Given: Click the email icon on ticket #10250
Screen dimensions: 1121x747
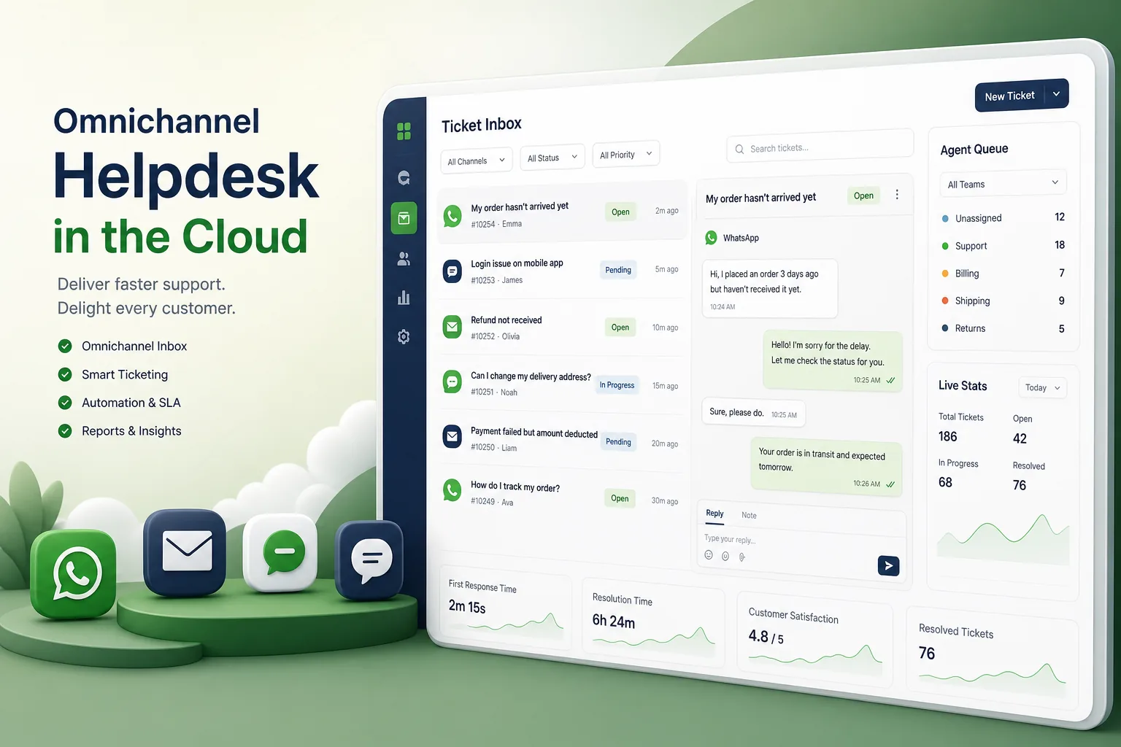Looking at the screenshot, I should point(452,436).
